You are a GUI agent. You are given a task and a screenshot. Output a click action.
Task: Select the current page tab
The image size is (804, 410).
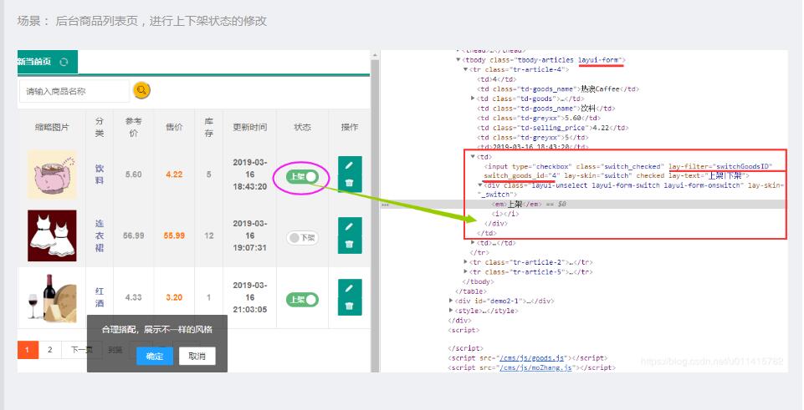47,62
